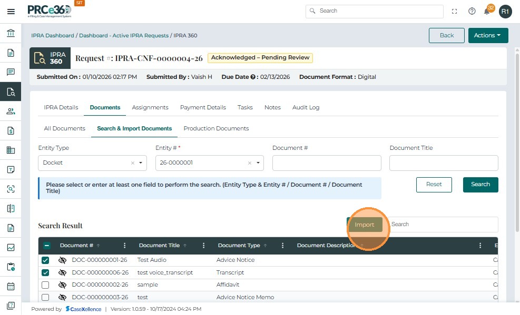Expand the Entity # dropdown arrow

click(258, 163)
